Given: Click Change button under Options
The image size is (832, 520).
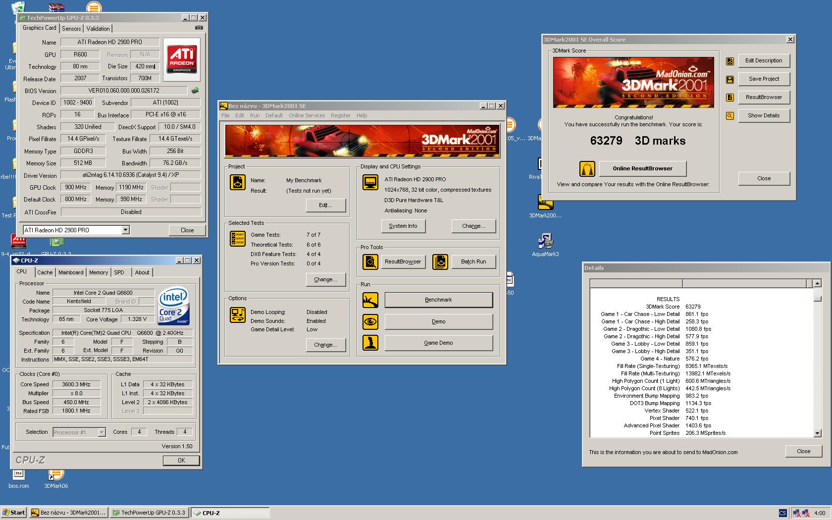Looking at the screenshot, I should click(325, 345).
